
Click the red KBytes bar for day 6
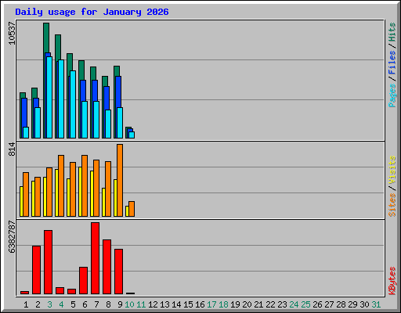click(x=84, y=280)
